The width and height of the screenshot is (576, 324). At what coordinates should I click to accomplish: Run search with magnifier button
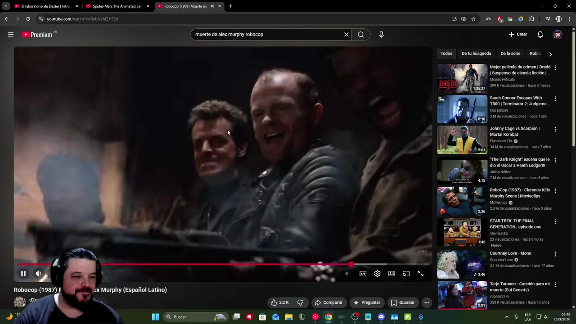(361, 35)
